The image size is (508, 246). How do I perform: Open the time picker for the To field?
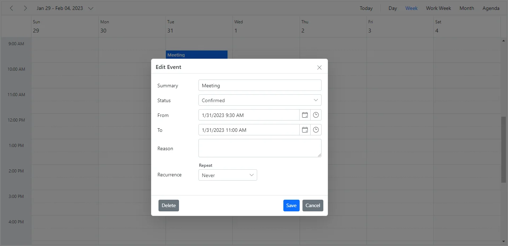pos(316,130)
